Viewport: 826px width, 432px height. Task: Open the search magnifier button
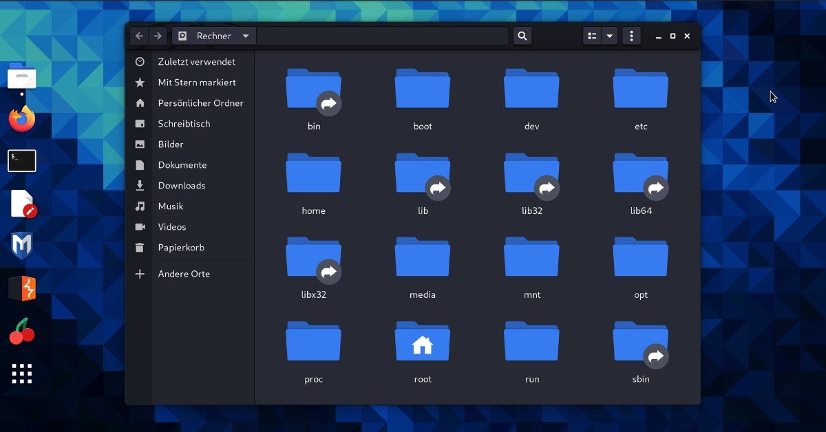click(x=522, y=36)
